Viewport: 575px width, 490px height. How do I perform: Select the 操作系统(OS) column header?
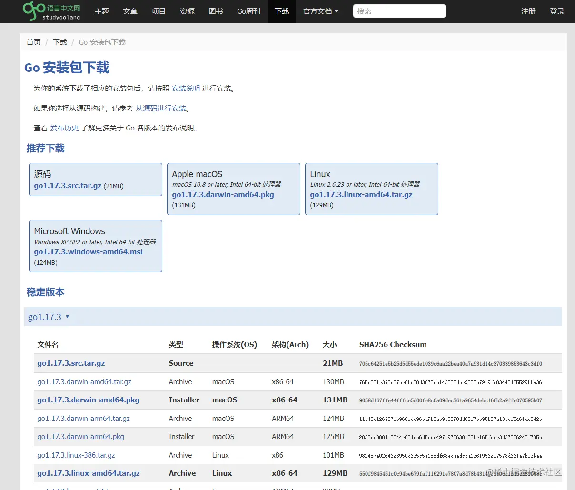tap(234, 345)
